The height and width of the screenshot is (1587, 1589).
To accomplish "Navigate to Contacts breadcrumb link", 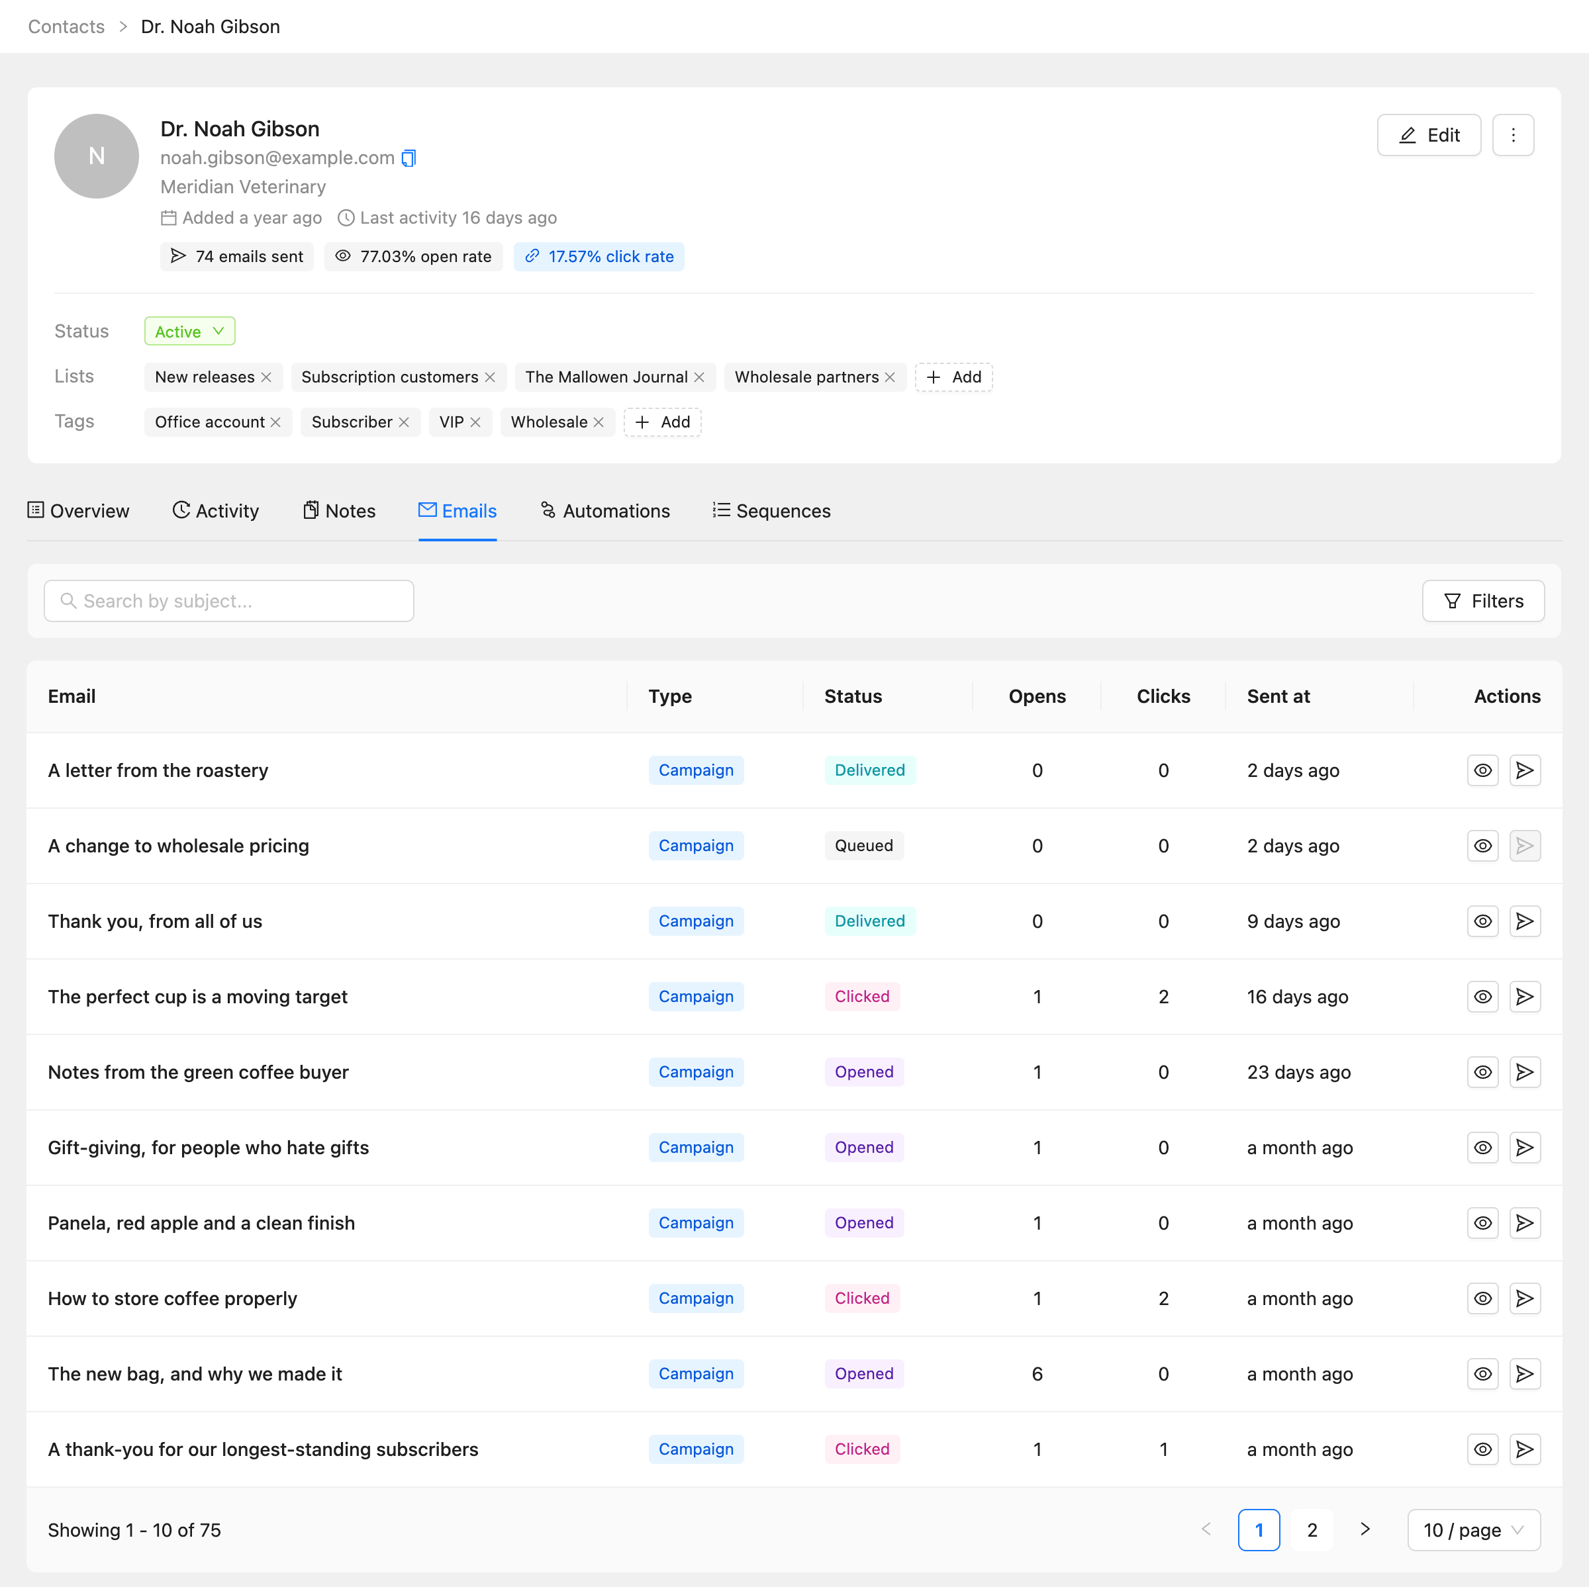I will (x=67, y=26).
